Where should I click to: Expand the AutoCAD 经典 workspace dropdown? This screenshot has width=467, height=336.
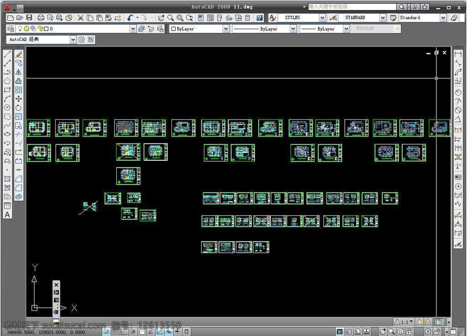click(73, 40)
